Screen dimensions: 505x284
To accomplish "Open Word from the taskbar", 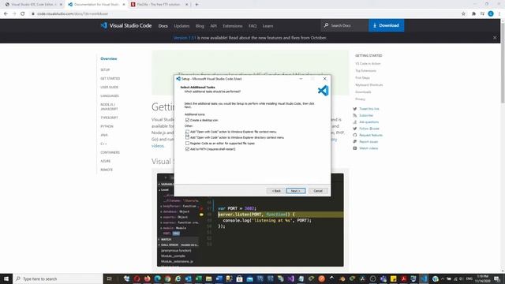I will 219,278.
